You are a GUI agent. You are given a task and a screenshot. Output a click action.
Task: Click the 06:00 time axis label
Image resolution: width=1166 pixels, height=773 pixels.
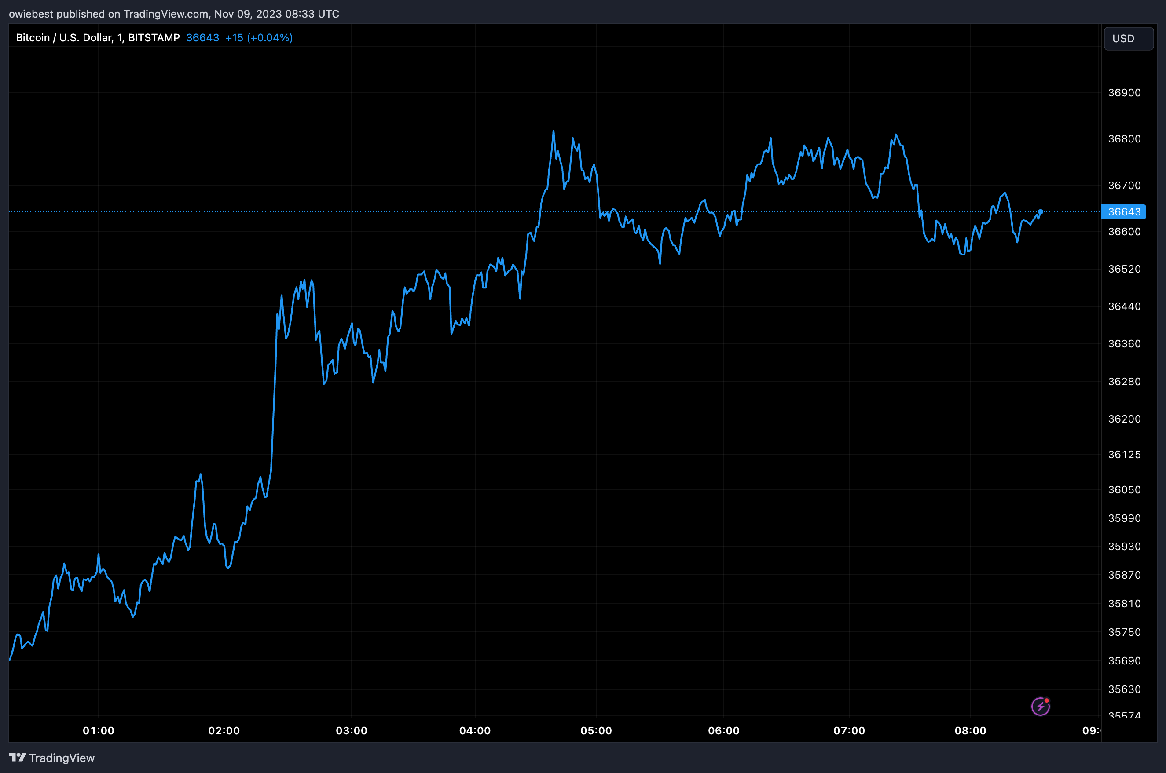[723, 731]
